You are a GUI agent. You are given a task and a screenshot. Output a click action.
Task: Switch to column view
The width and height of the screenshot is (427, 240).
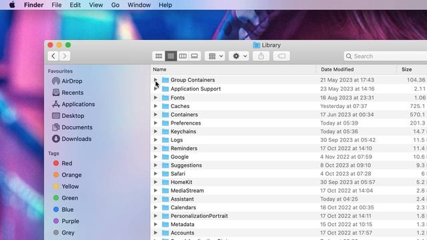183,56
